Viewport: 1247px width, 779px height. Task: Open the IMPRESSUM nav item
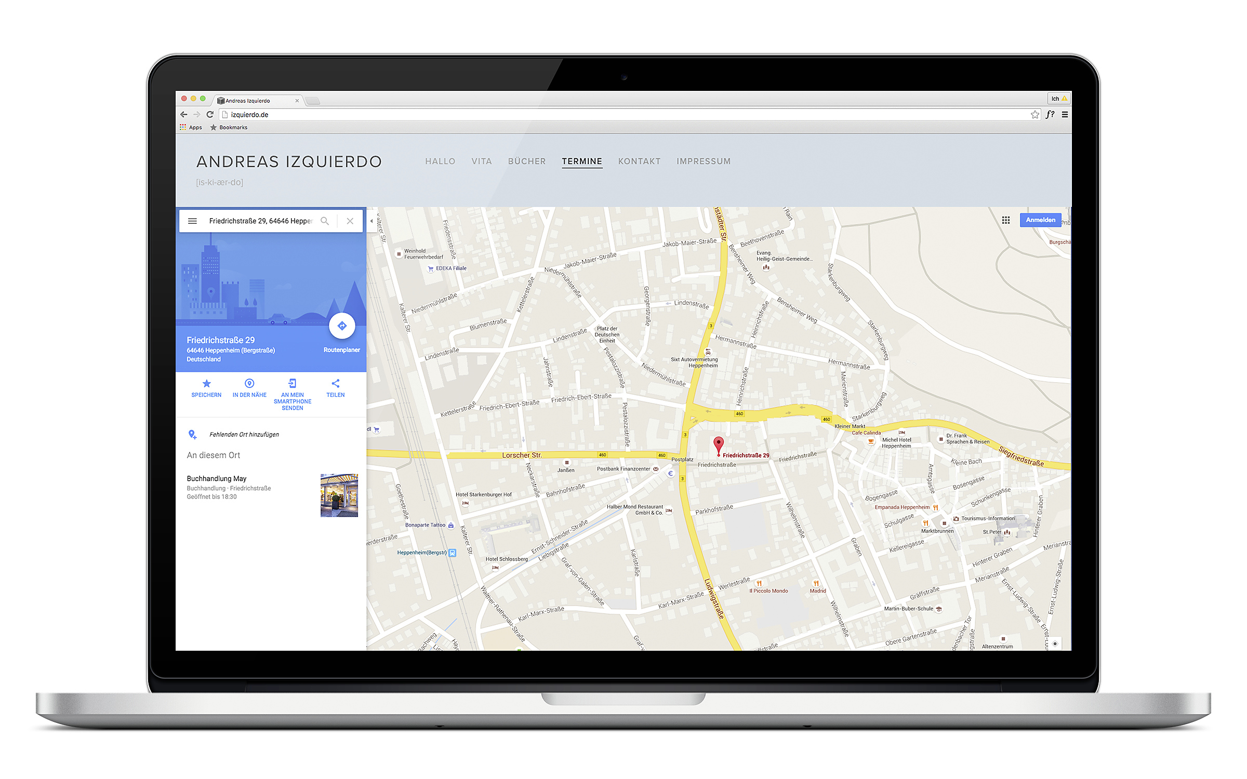pos(704,162)
